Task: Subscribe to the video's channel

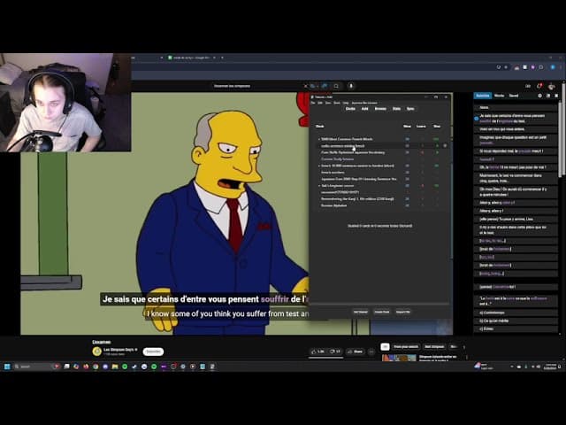Action: click(153, 352)
